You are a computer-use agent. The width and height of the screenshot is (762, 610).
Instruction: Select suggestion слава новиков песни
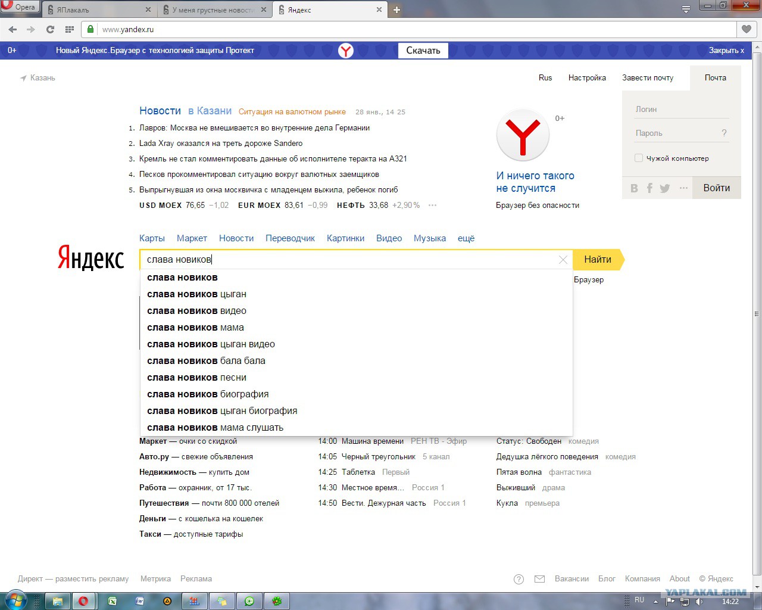357,378
